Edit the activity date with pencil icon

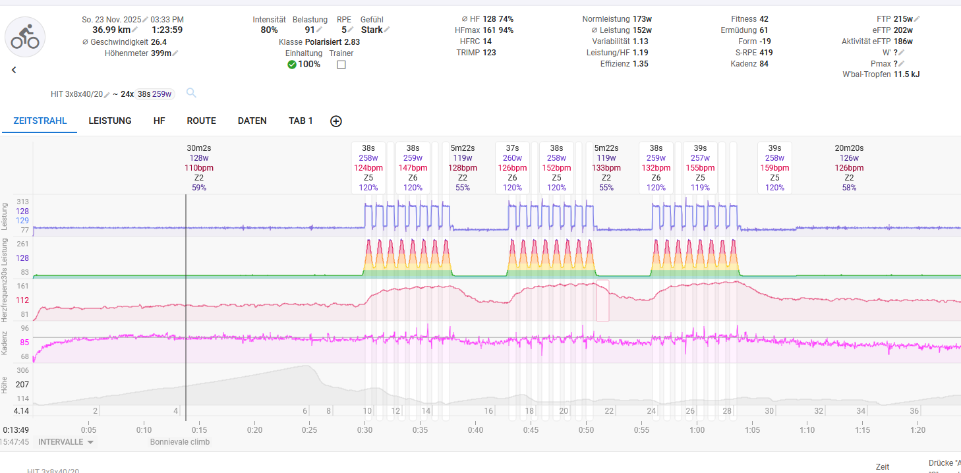pyautogui.click(x=146, y=19)
